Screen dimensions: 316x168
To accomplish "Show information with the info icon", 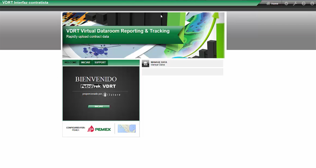I will pos(312,4).
